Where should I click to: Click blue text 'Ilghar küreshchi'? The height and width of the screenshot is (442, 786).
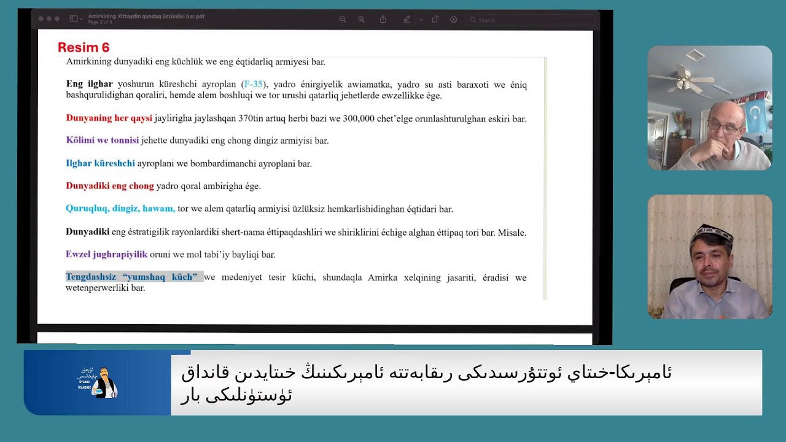point(100,163)
